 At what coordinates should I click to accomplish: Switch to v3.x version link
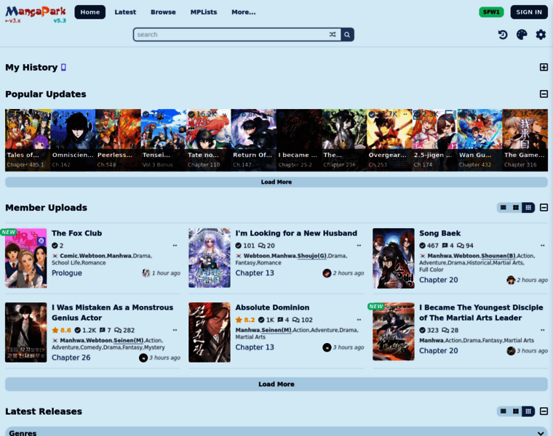(x=12, y=21)
